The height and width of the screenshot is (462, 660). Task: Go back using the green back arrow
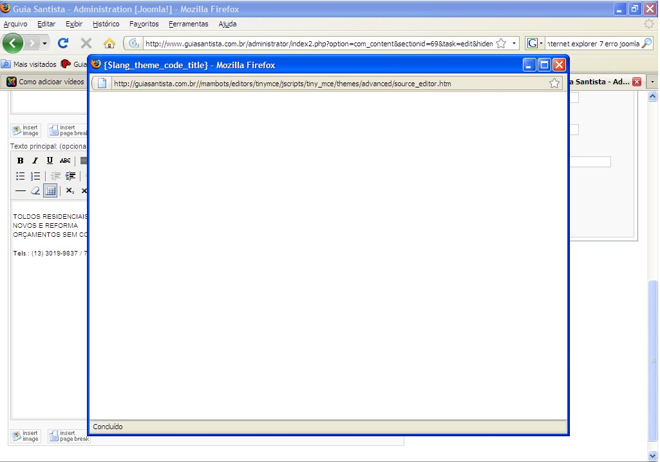tap(13, 43)
